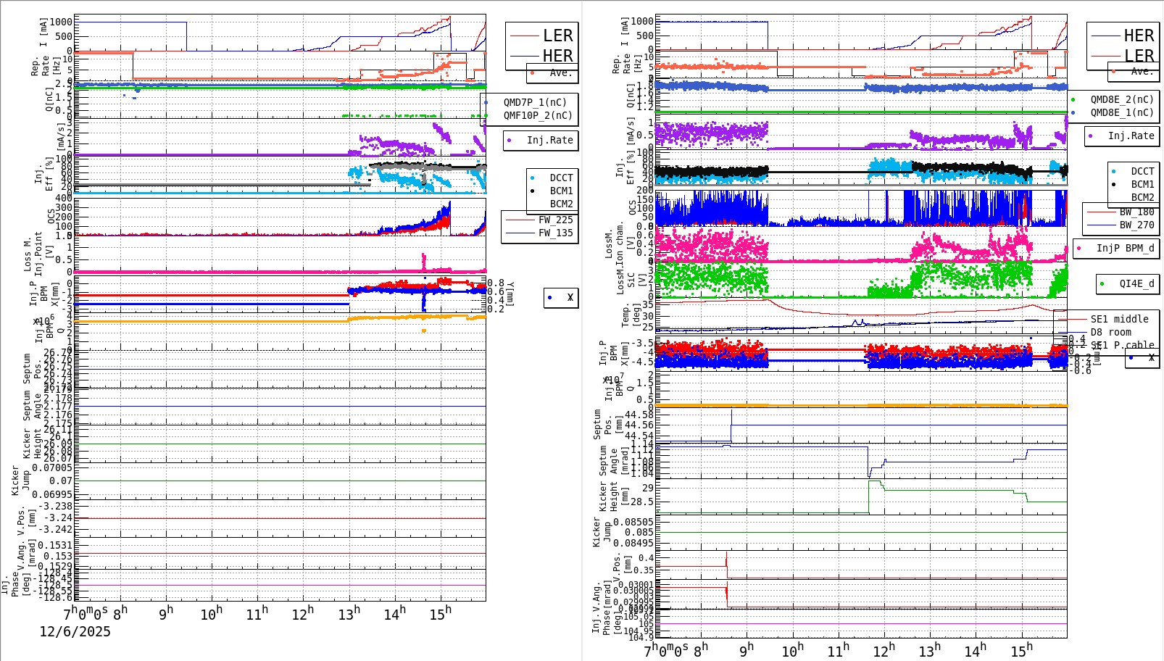Select the LER legend entry on left panel
The image size is (1164, 661).
(558, 35)
